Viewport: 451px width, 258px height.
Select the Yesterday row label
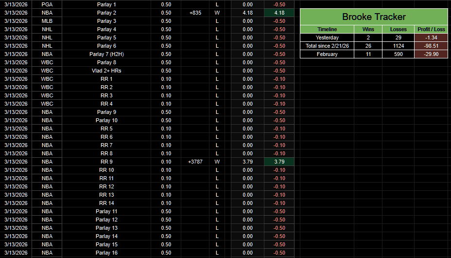click(x=327, y=37)
